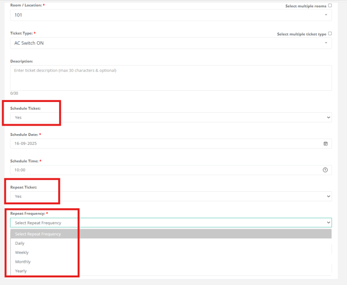Focus the Description text area
The image size is (347, 285).
coord(171,78)
